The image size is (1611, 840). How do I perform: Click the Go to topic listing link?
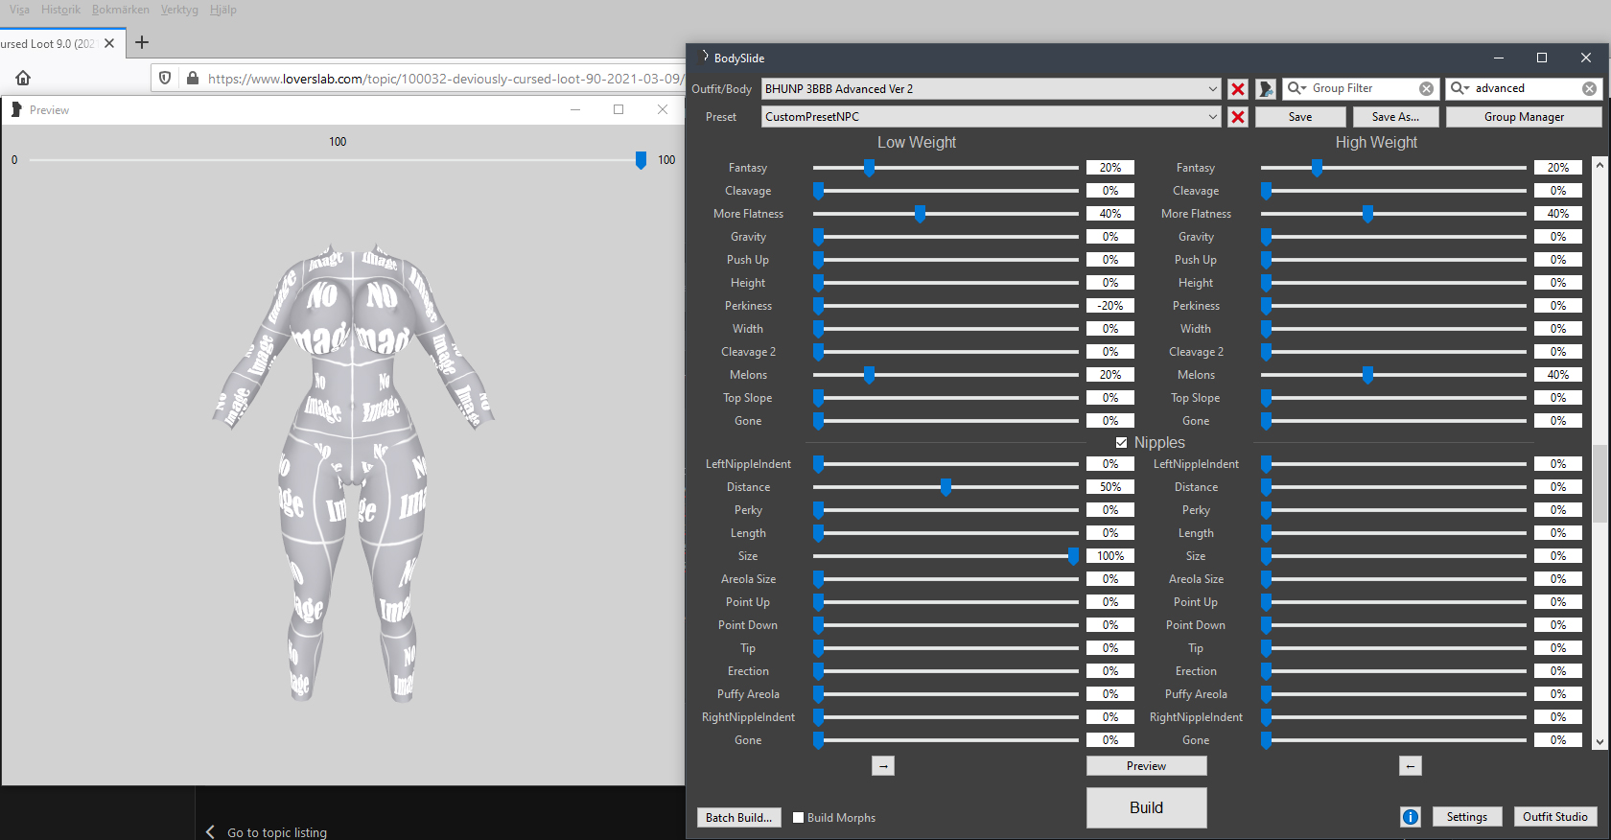click(277, 832)
